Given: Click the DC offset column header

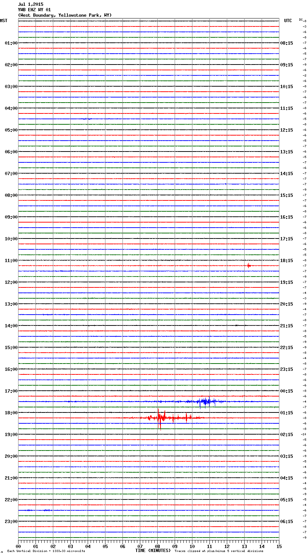Looking at the screenshot, I should click(x=301, y=20).
